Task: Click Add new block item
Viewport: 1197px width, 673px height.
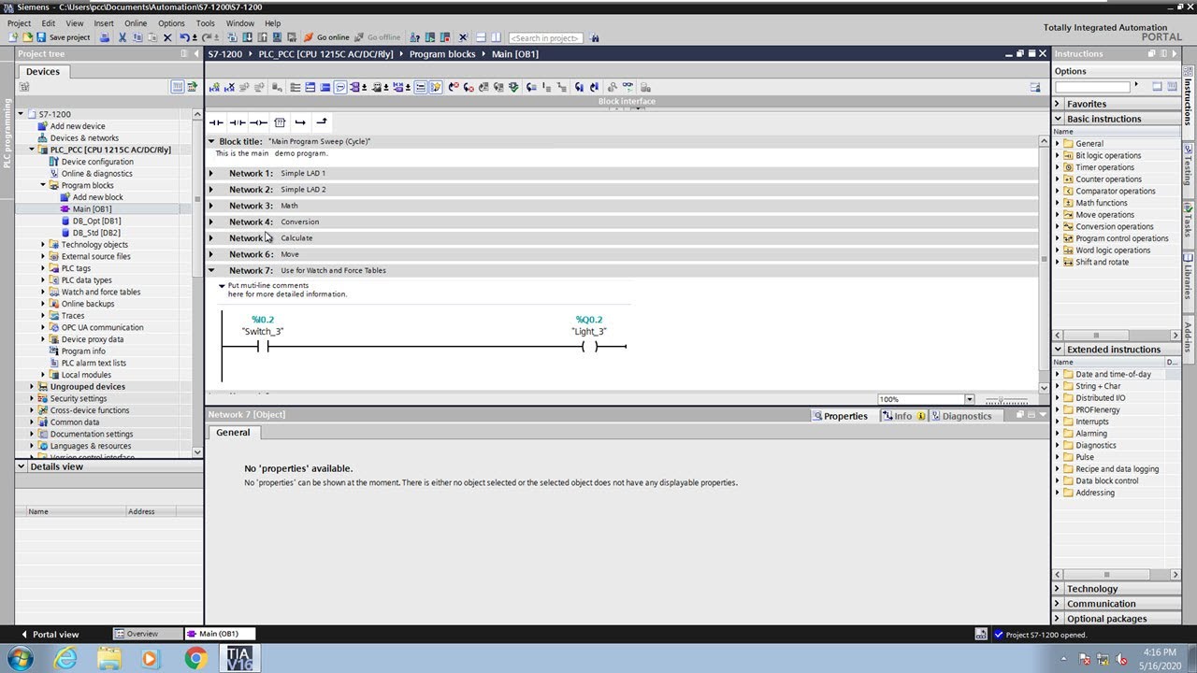Action: point(97,197)
